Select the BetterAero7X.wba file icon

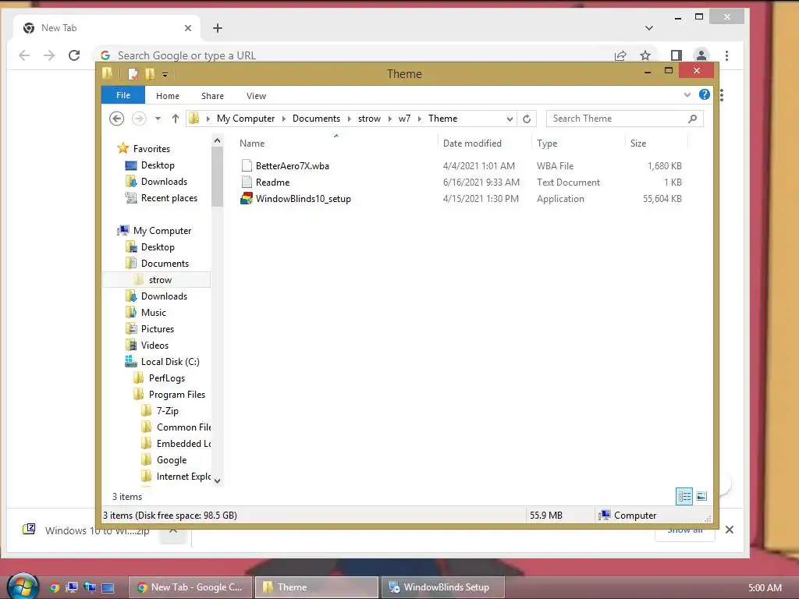247,165
